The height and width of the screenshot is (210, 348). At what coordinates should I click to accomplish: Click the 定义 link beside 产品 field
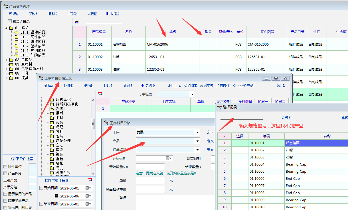coord(210,141)
